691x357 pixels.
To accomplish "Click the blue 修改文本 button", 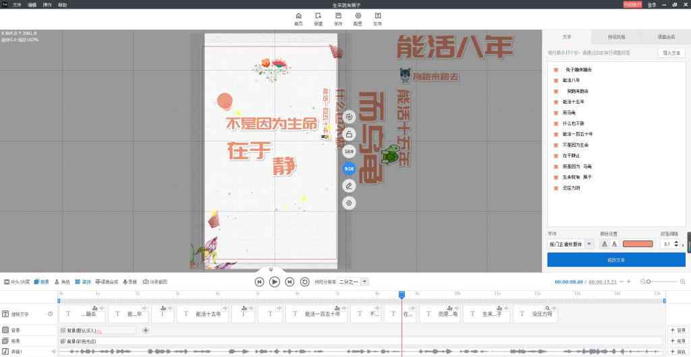I will [x=617, y=260].
